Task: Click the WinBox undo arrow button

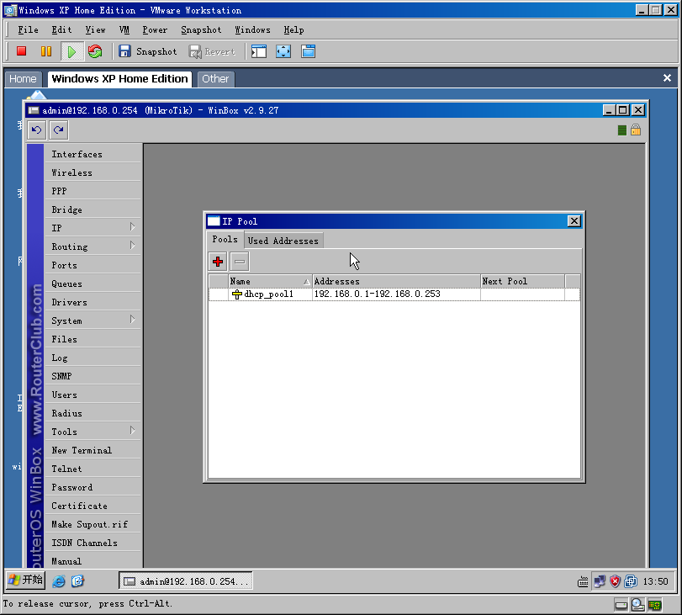Action: (x=36, y=130)
